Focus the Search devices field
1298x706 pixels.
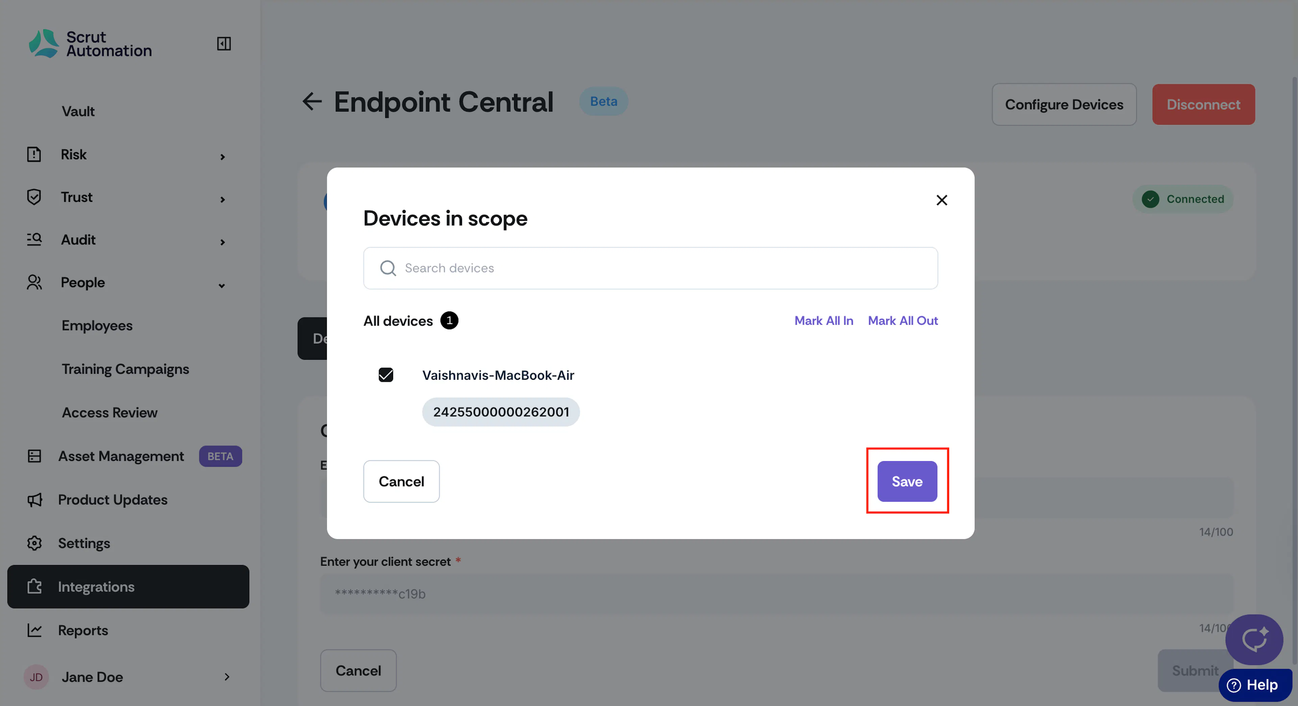[650, 268]
